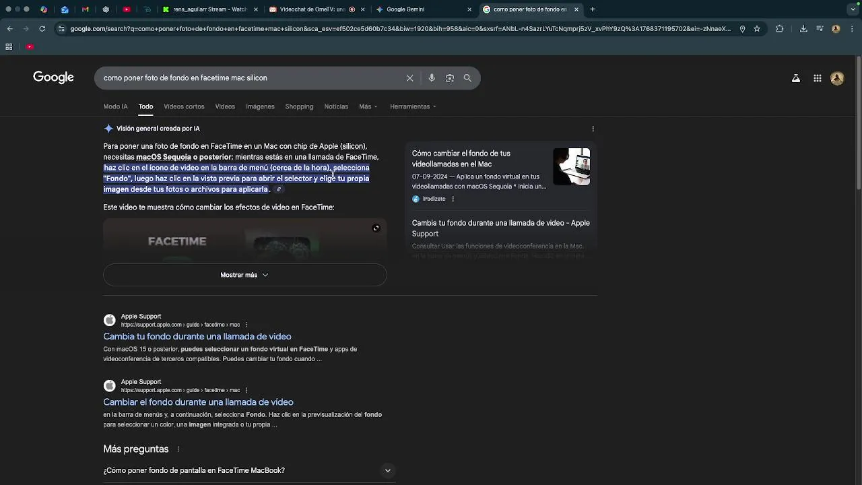The width and height of the screenshot is (862, 485).
Task: Open options for second Apple Support result
Action: click(x=246, y=390)
